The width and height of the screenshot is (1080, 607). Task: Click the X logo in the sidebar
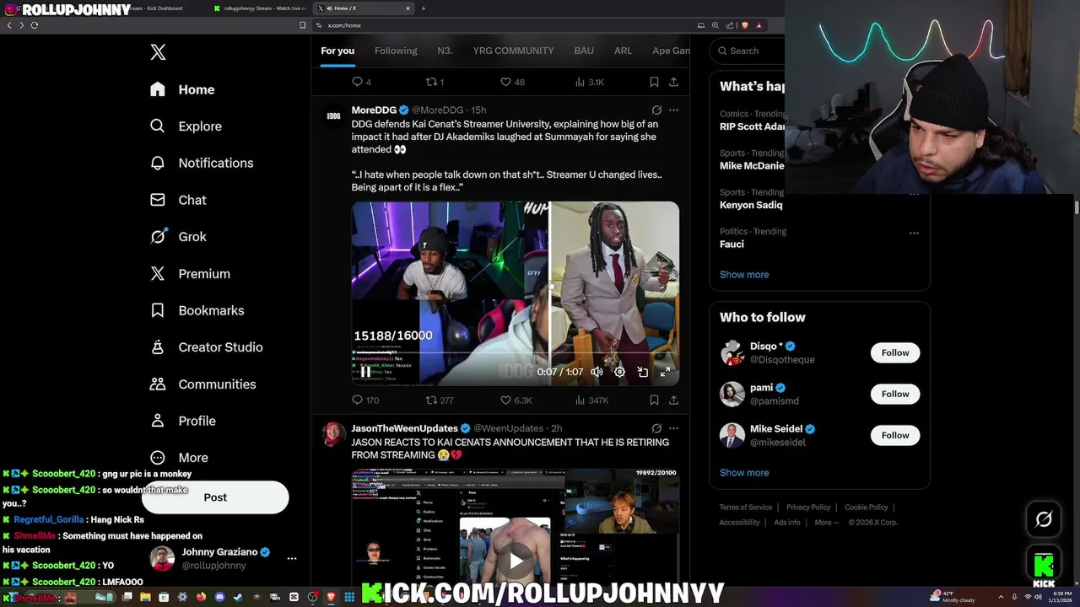[158, 52]
